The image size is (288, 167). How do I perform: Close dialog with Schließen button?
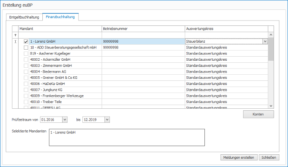tap(269, 158)
